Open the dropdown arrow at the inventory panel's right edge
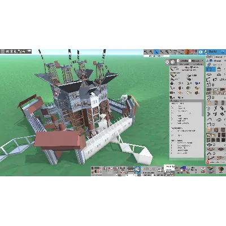The width and height of the screenshot is (226, 226). tap(202, 61)
